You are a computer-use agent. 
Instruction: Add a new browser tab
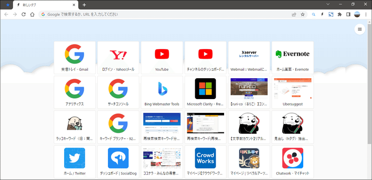tap(84, 5)
